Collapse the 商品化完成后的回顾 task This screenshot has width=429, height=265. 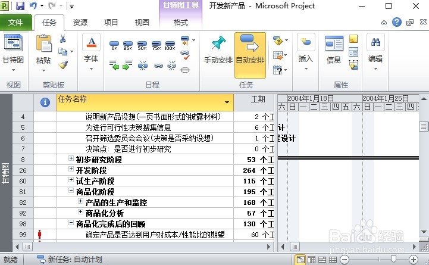71,223
